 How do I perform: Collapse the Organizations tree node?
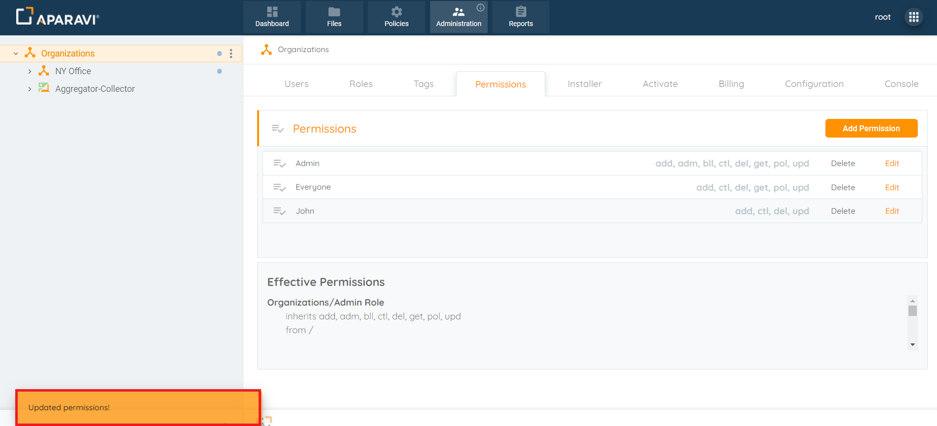pos(16,54)
